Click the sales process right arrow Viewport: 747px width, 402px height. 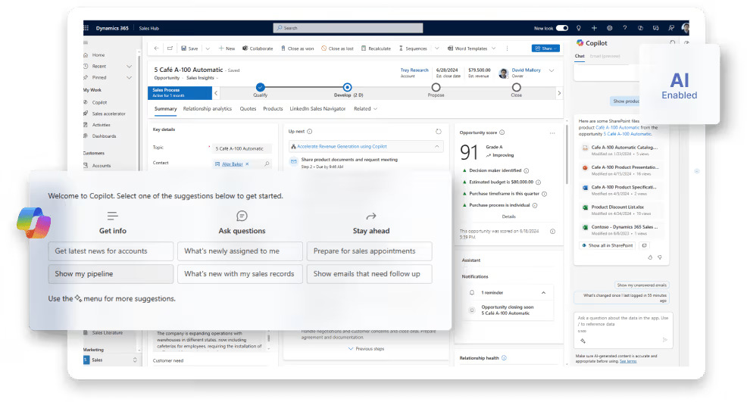point(559,93)
